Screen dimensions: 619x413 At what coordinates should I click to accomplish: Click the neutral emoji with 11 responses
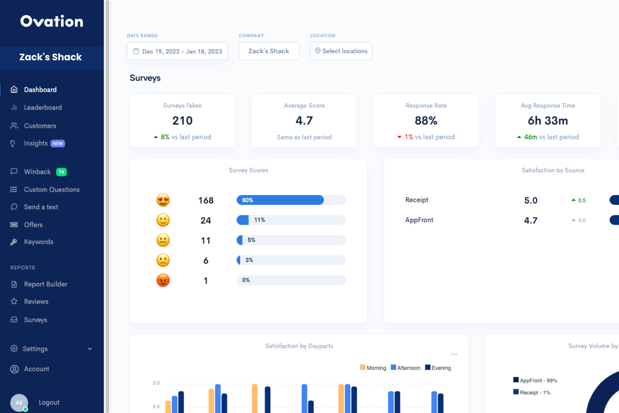click(x=163, y=240)
